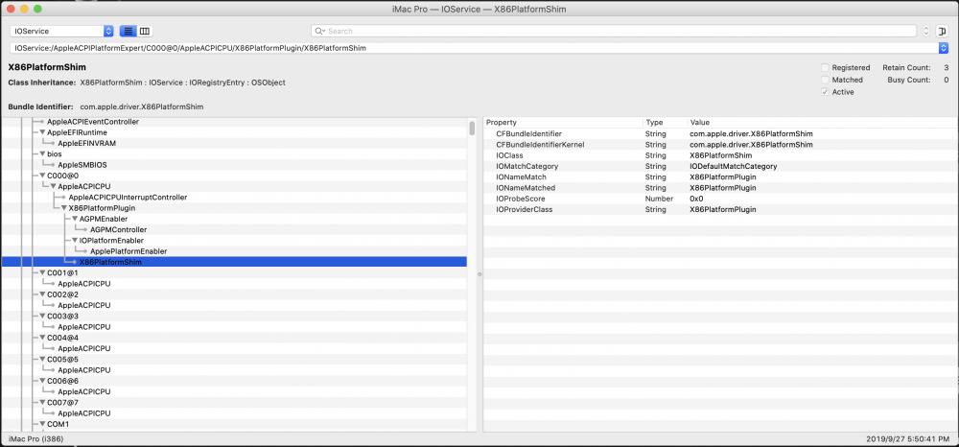This screenshot has height=447, width=959.
Task: Click the tree pane vertical scrollbar
Action: click(x=472, y=129)
